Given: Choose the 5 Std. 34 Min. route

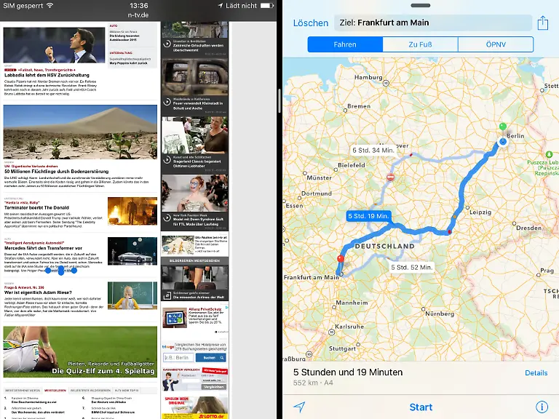Looking at the screenshot, I should [x=373, y=150].
